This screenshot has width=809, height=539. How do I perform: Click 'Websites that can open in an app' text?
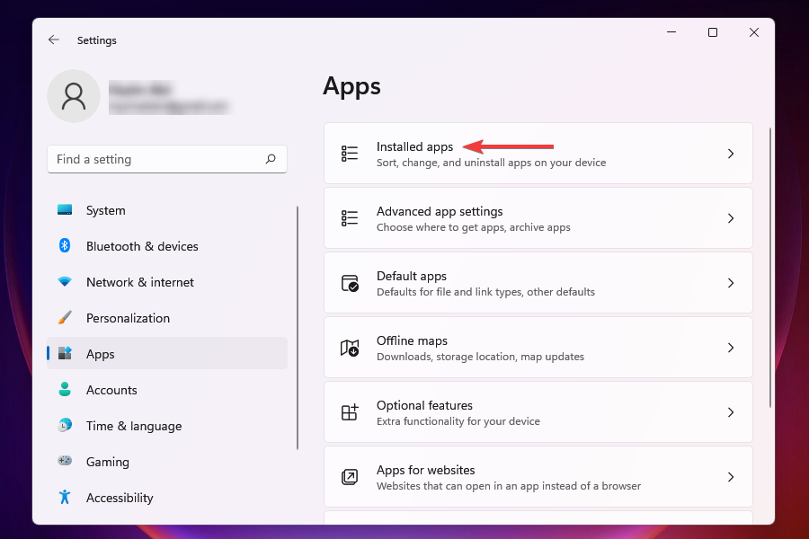tap(509, 486)
